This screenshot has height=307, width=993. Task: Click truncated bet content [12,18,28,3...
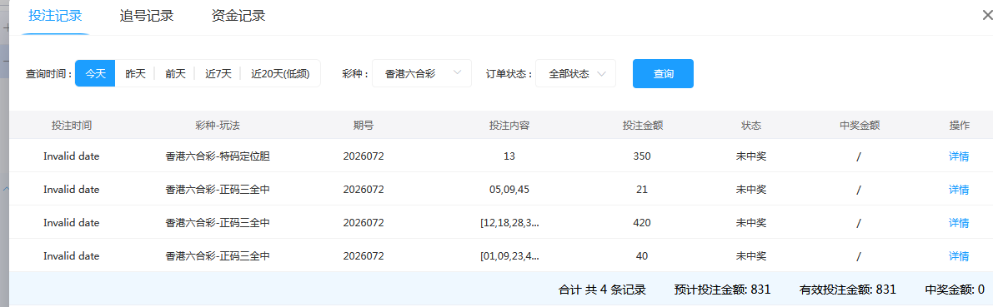click(509, 222)
